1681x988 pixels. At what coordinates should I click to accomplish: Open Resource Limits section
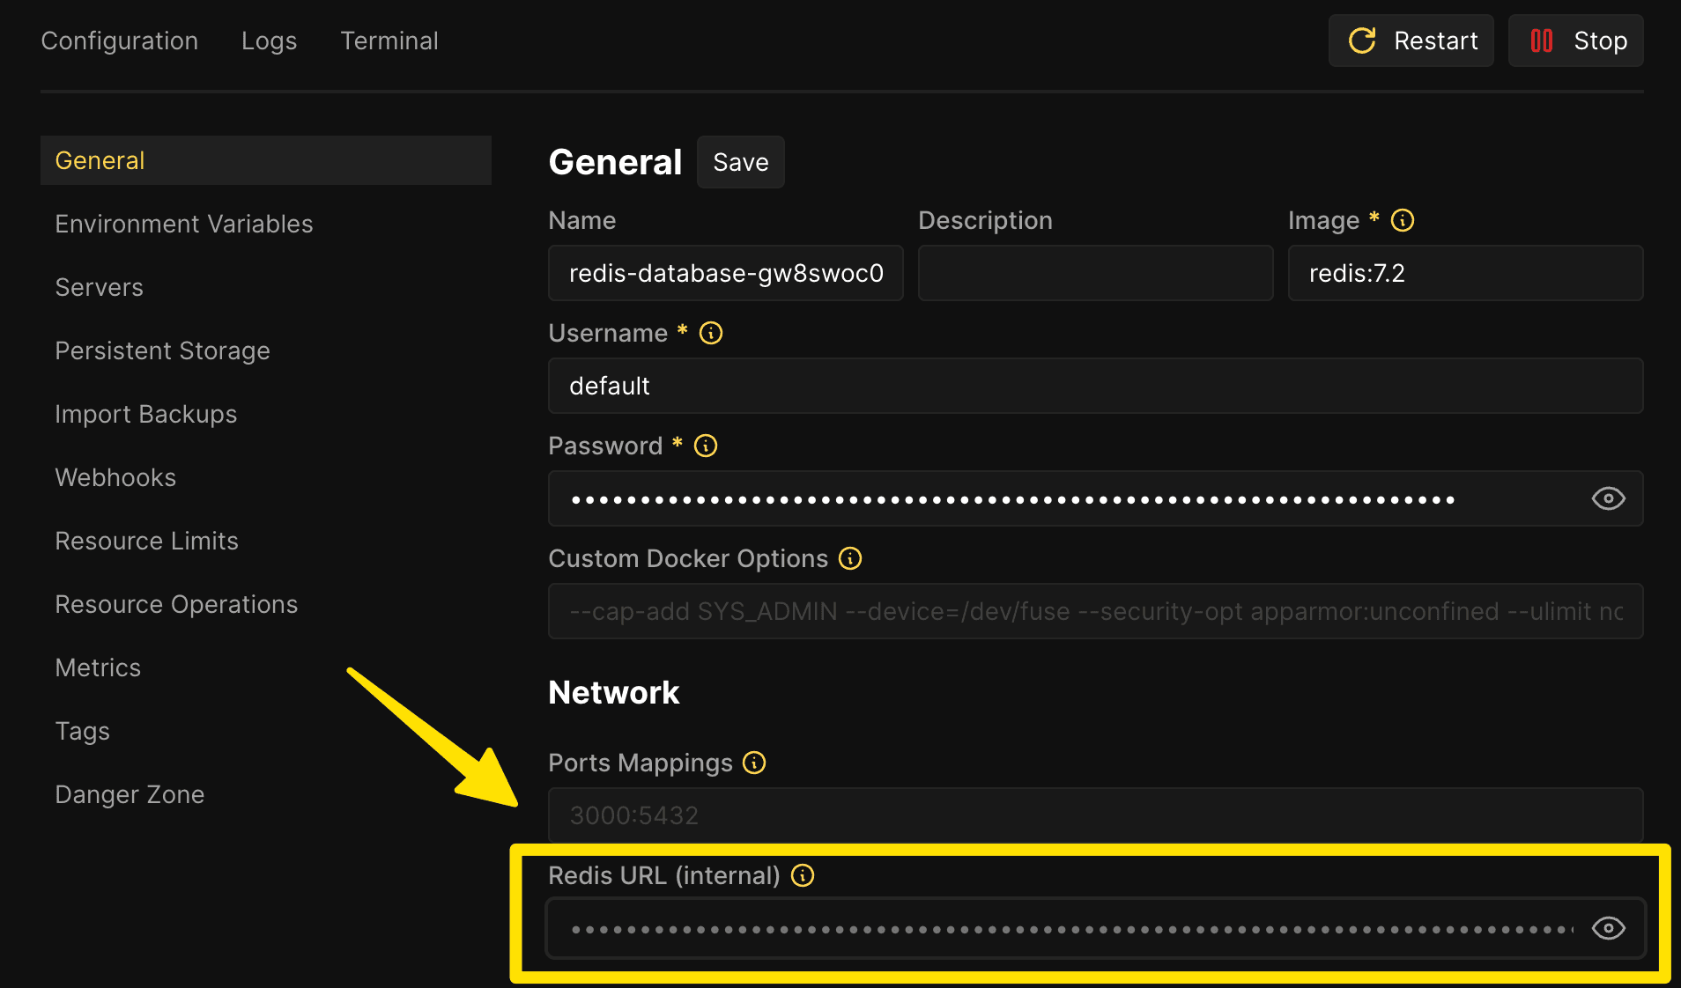(266, 541)
